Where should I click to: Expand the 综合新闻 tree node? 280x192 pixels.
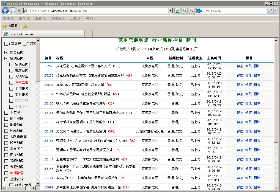tap(6, 53)
